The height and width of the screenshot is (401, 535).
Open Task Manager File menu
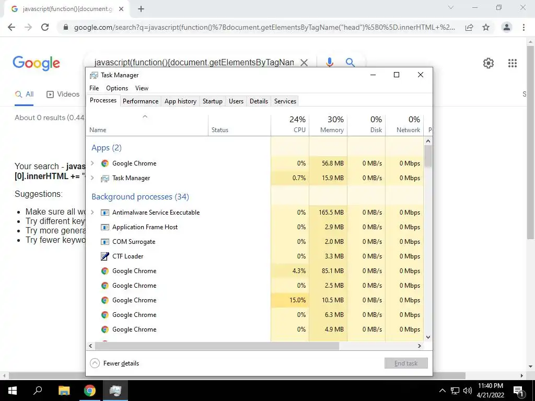click(x=94, y=88)
